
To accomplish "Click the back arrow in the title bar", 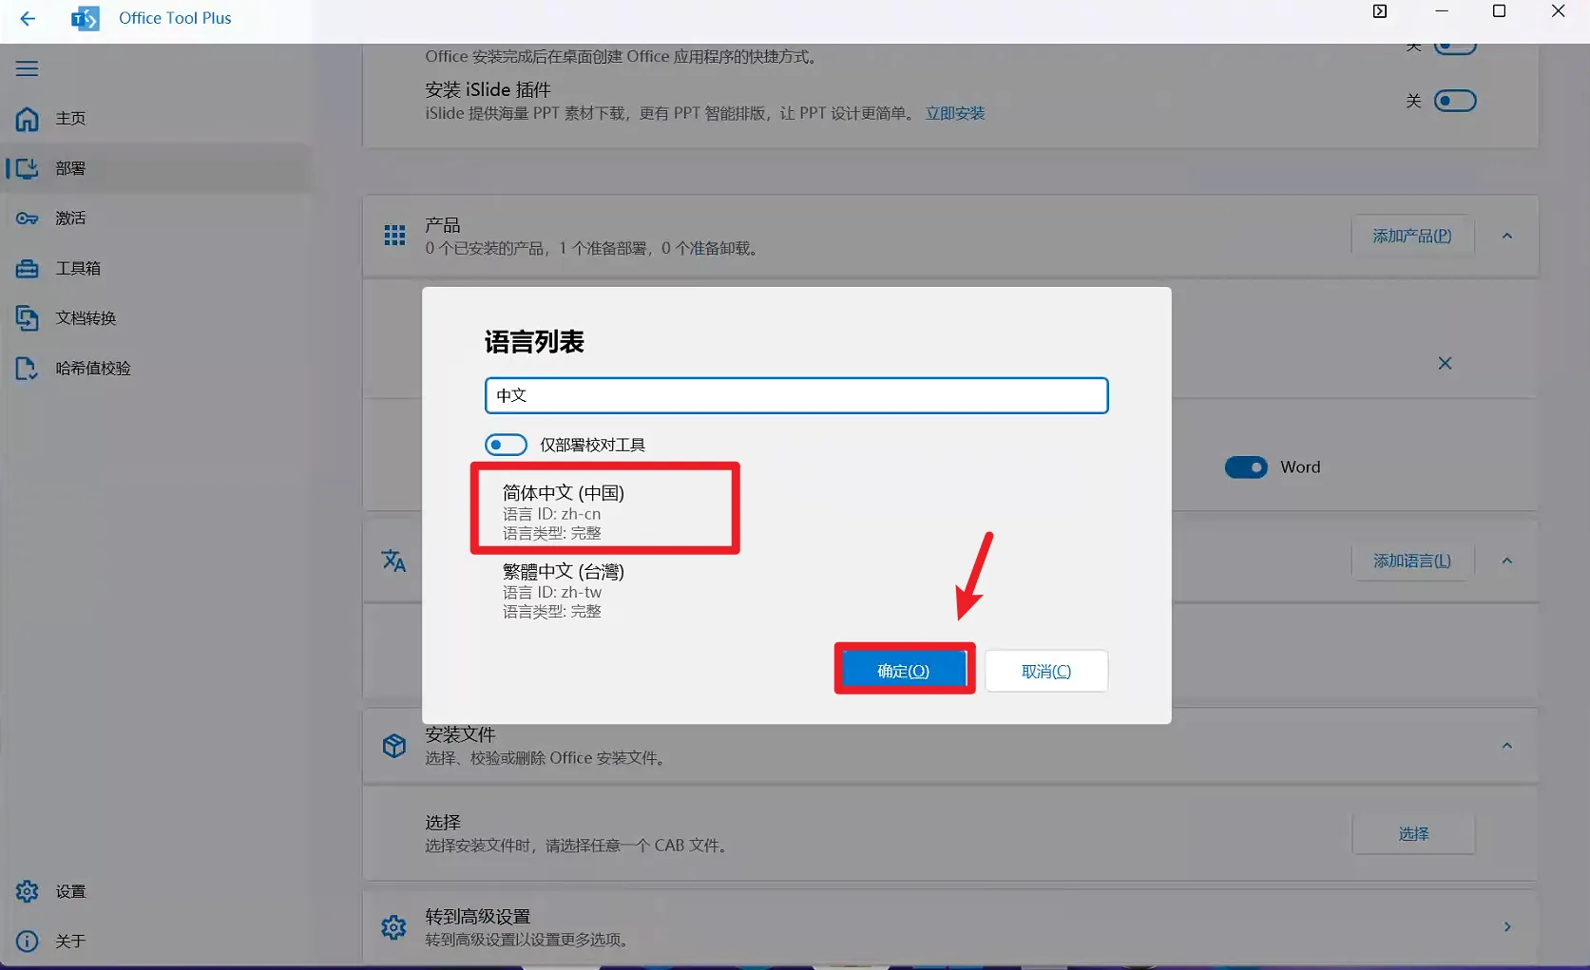I will point(28,18).
